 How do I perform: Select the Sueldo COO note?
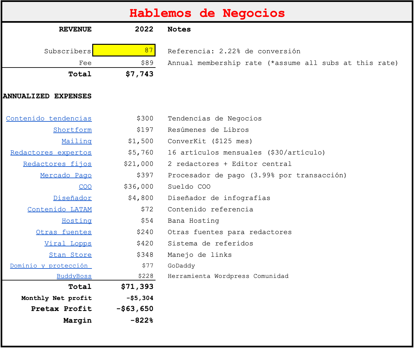point(189,187)
